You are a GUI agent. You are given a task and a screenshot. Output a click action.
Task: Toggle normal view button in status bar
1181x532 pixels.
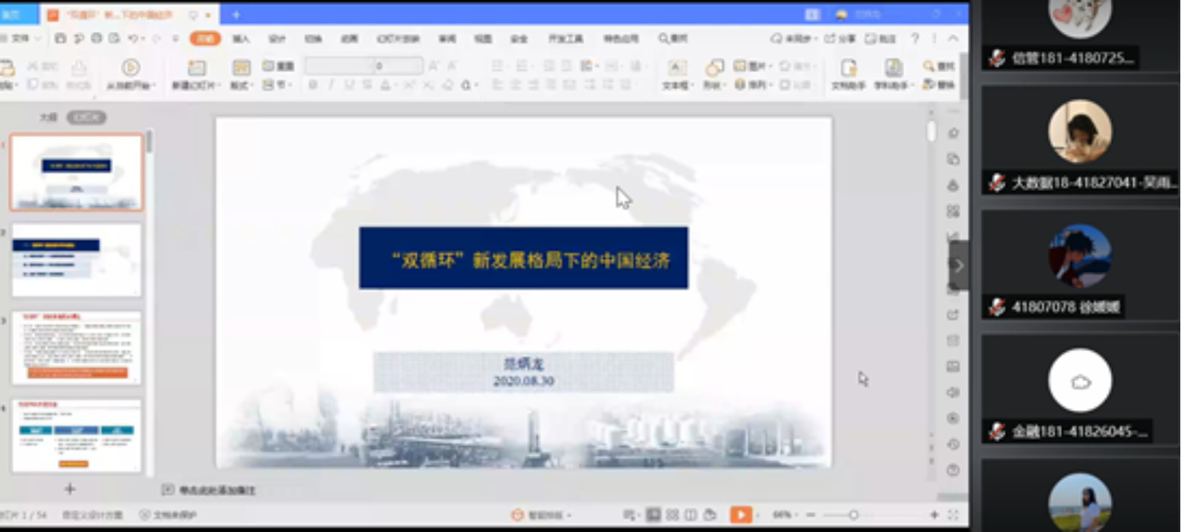coord(653,515)
